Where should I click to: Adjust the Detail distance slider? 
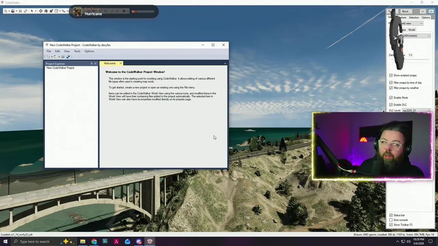410,60
